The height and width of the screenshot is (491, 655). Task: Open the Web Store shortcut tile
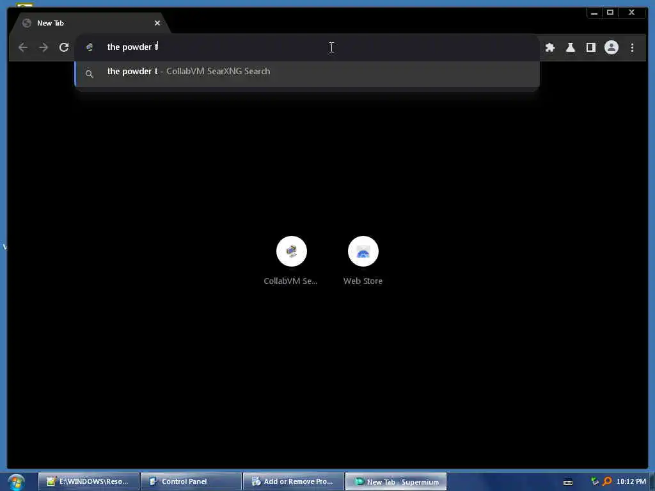coord(363,261)
